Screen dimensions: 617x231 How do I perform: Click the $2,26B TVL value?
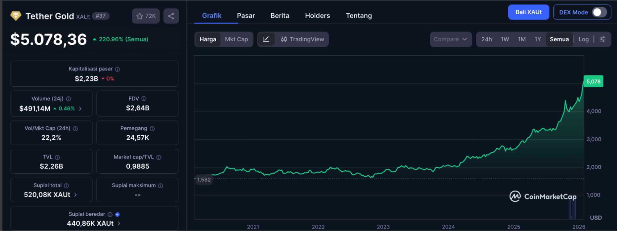click(51, 166)
